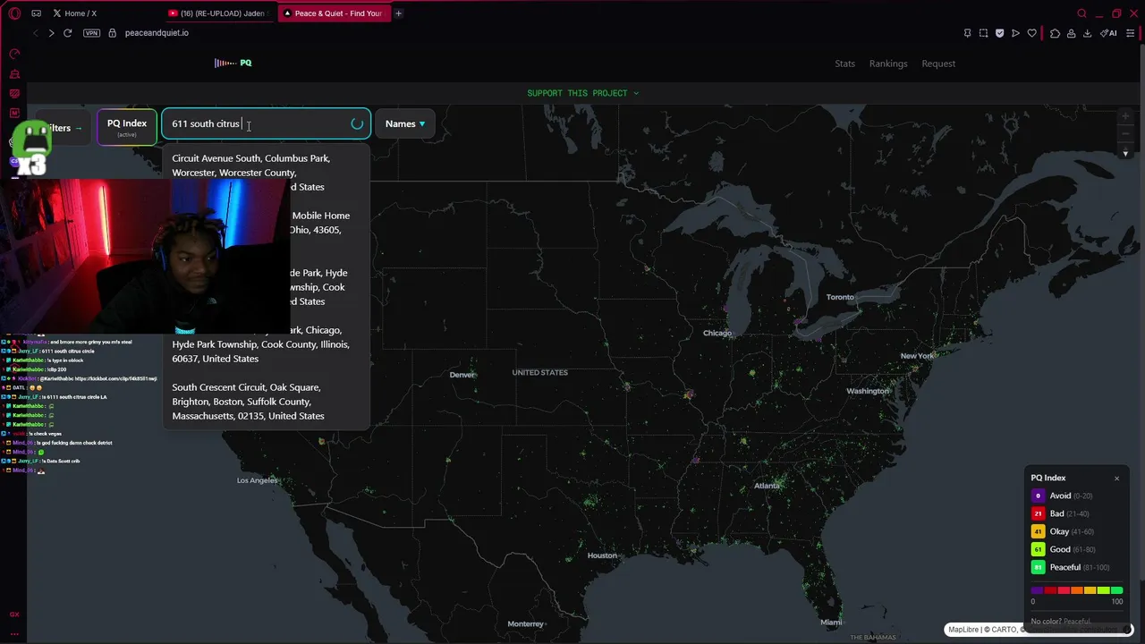The width and height of the screenshot is (1145, 644).
Task: Select the Peace & Quiet tab
Action: [333, 13]
